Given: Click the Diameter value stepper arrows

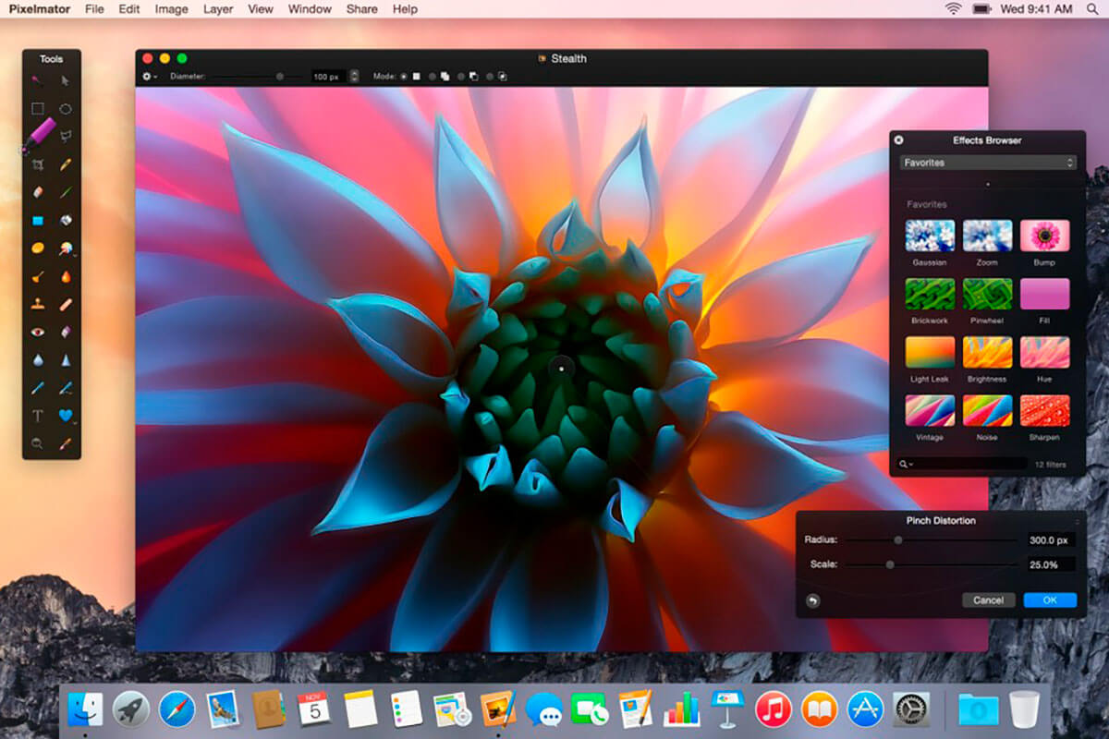Looking at the screenshot, I should [x=354, y=76].
